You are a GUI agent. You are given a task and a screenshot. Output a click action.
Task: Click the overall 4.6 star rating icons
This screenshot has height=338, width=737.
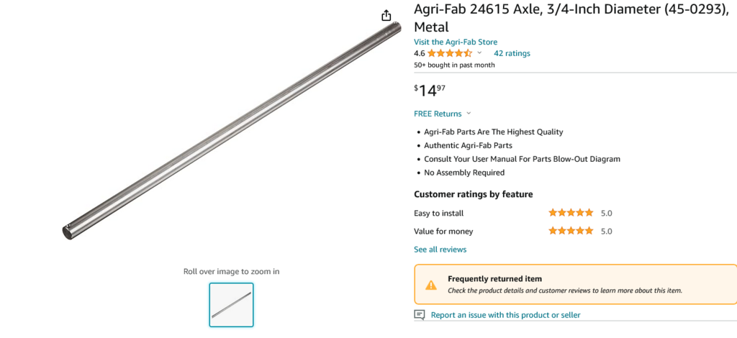(x=450, y=53)
